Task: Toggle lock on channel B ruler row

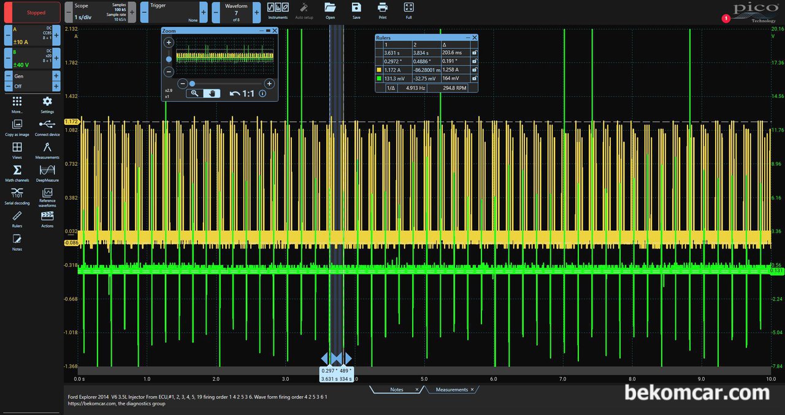Action: pyautogui.click(x=473, y=78)
